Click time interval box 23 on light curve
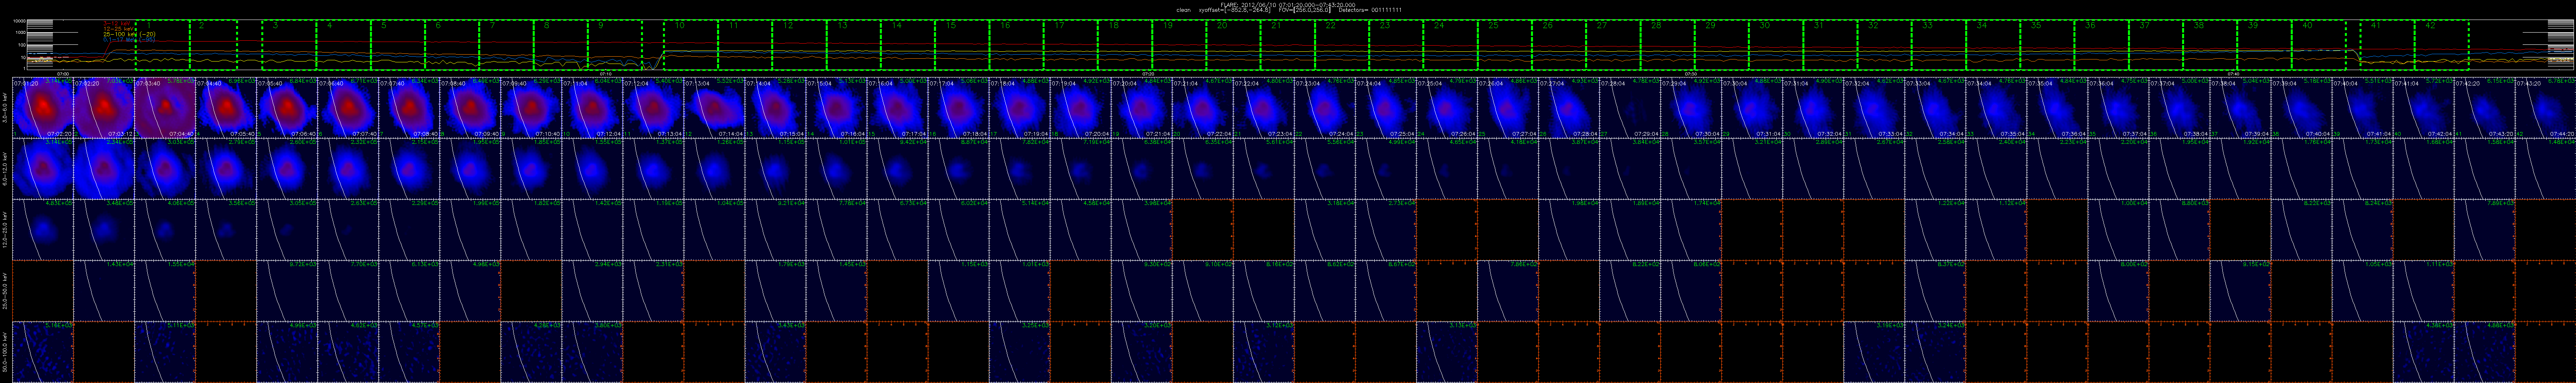The height and width of the screenshot is (383, 2576). click(x=1396, y=45)
